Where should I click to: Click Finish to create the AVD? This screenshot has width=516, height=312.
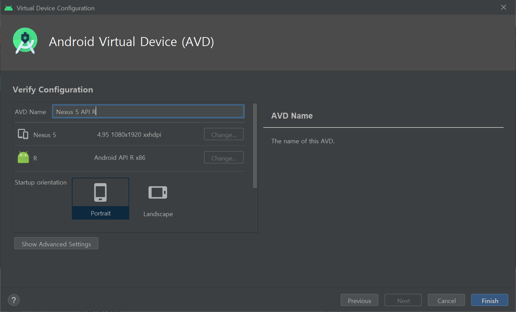(x=490, y=300)
